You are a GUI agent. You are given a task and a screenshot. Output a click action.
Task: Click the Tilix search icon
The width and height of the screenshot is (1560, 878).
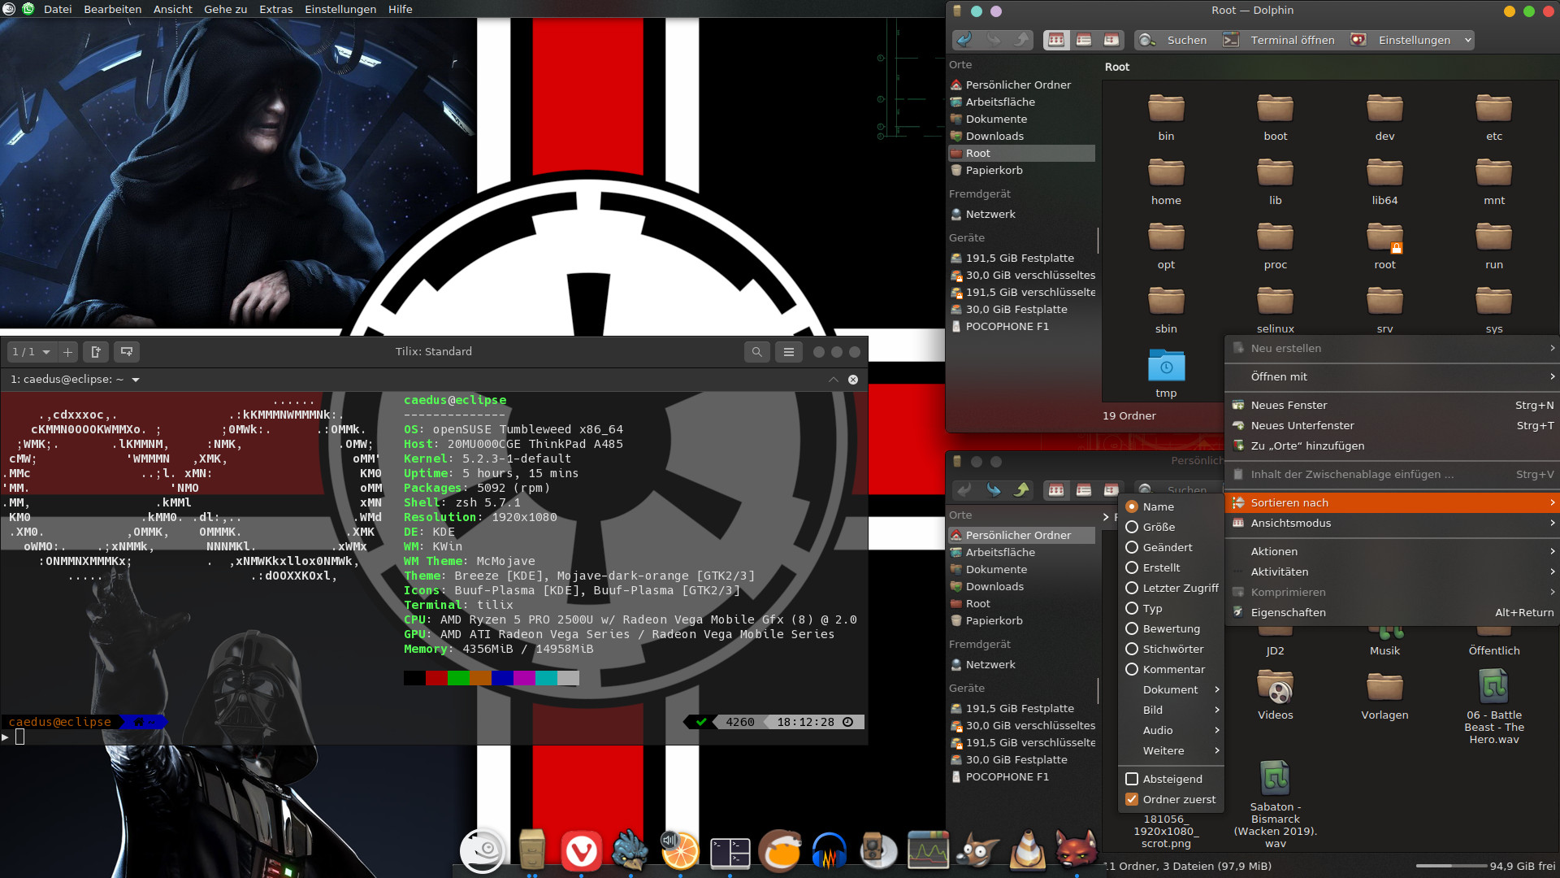pyautogui.click(x=756, y=352)
